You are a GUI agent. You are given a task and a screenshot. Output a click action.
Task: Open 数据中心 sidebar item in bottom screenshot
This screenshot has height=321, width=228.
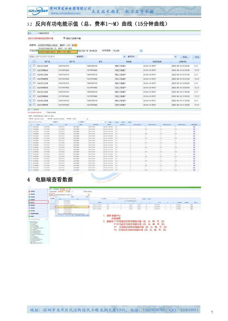[x=38, y=202]
